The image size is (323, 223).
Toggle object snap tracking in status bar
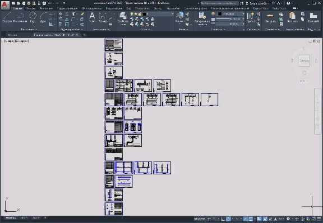tap(246, 219)
